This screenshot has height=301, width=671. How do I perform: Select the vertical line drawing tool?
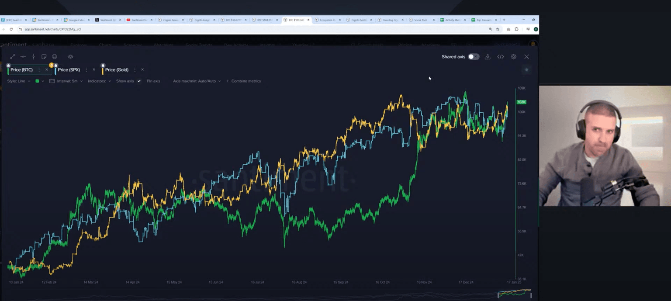(34, 57)
